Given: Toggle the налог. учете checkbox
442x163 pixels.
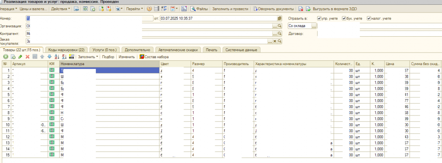Looking at the screenshot, I should tap(369, 18).
